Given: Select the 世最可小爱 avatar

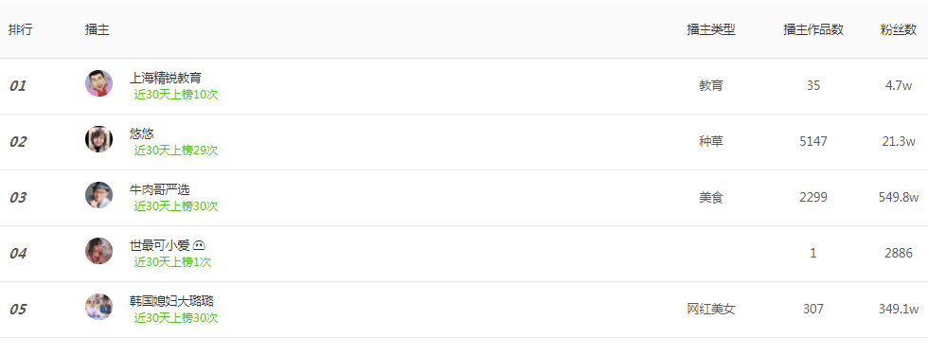Looking at the screenshot, I should click(98, 251).
